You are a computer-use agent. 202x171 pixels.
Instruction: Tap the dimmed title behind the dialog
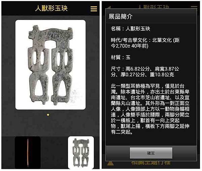(154, 7)
